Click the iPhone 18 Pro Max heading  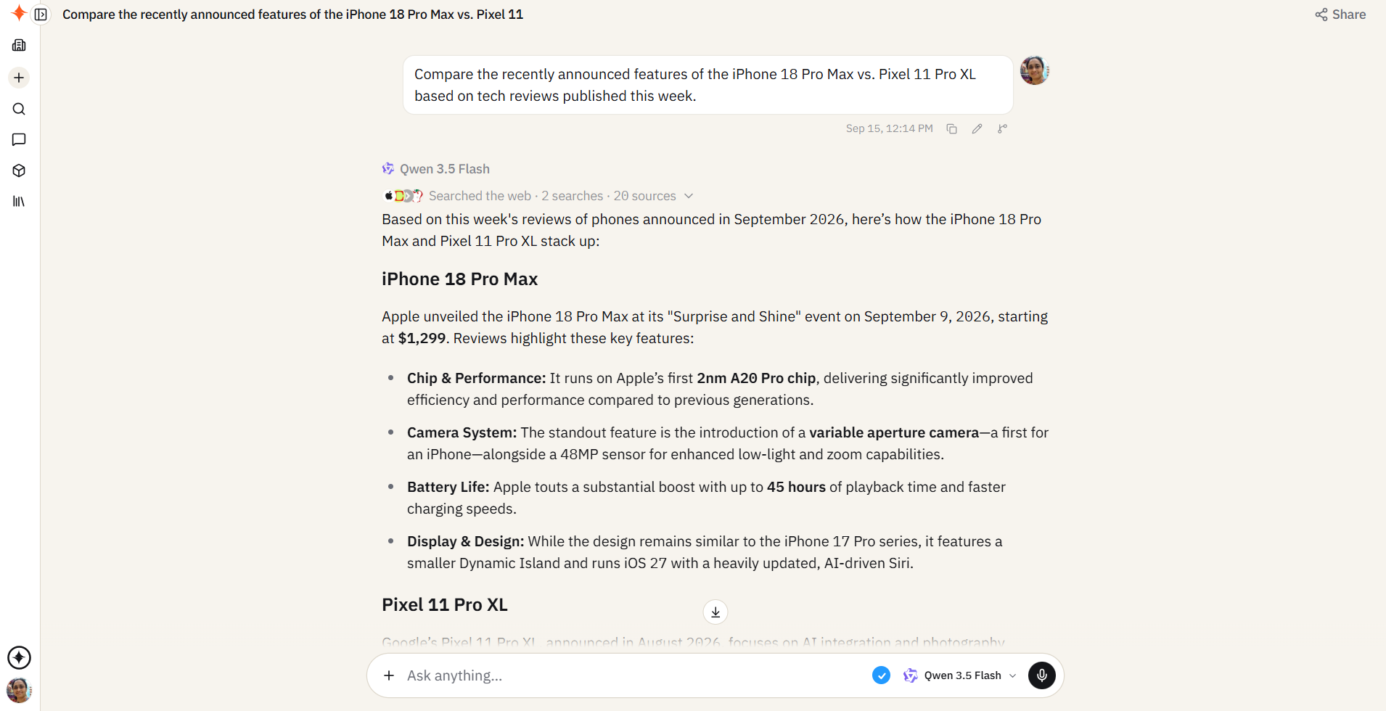(x=459, y=279)
